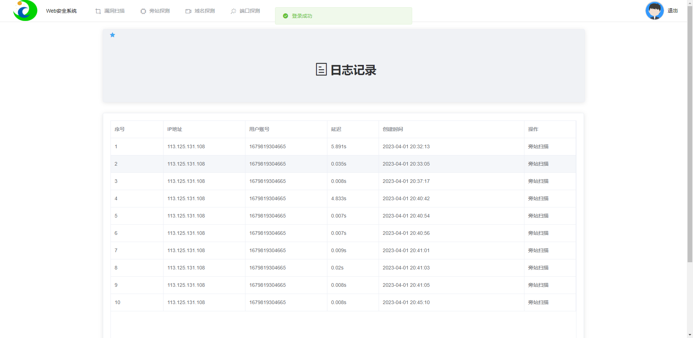Click the green and blue site logo
Viewport: 693px width, 338px height.
pos(25,10)
